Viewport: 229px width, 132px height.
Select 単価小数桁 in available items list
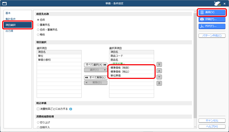(59, 60)
